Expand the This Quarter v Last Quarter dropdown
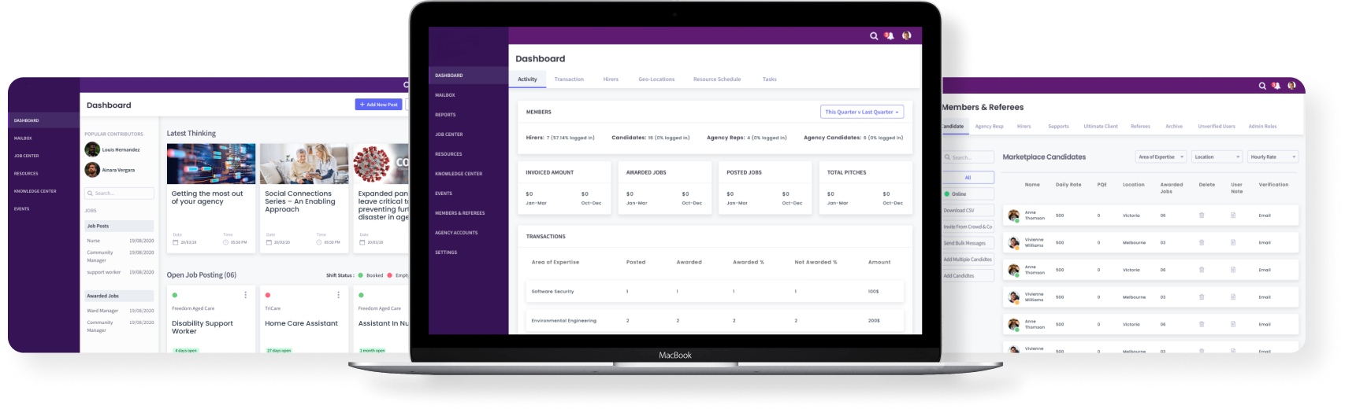Image resolution: width=1345 pixels, height=409 pixels. tap(862, 112)
